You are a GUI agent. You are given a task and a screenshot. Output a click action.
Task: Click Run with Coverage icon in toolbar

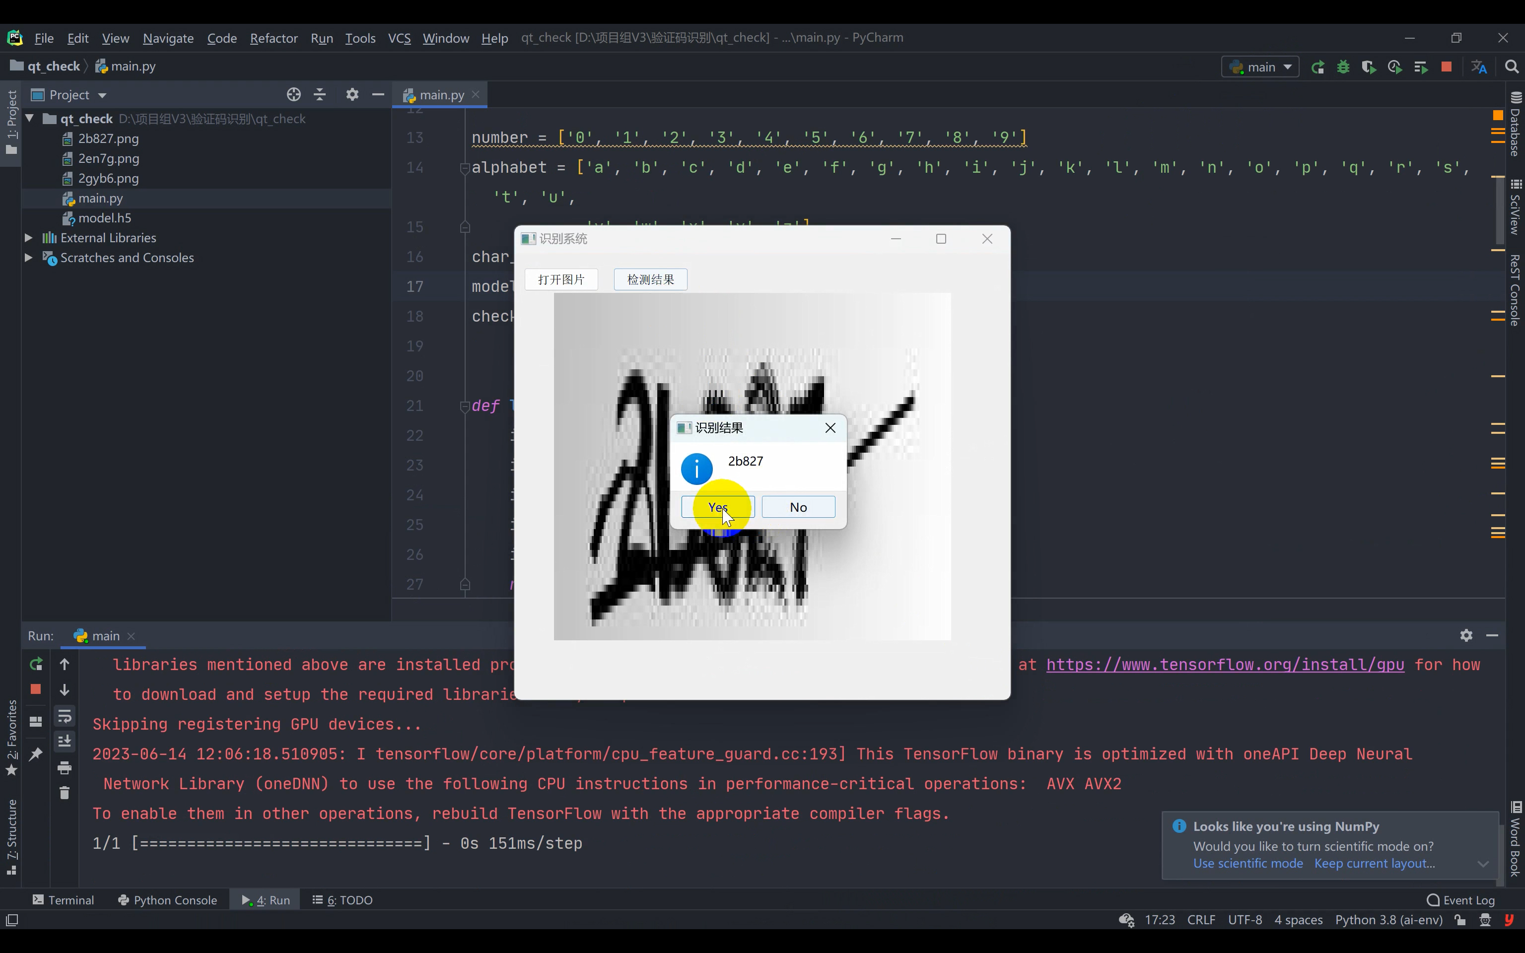click(1369, 68)
